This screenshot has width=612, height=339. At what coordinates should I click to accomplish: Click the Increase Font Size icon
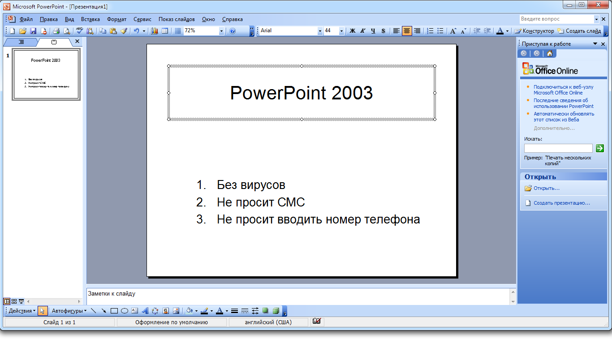pos(453,31)
